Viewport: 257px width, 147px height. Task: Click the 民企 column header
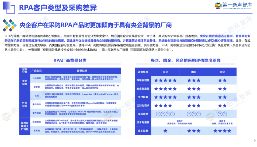223,72
